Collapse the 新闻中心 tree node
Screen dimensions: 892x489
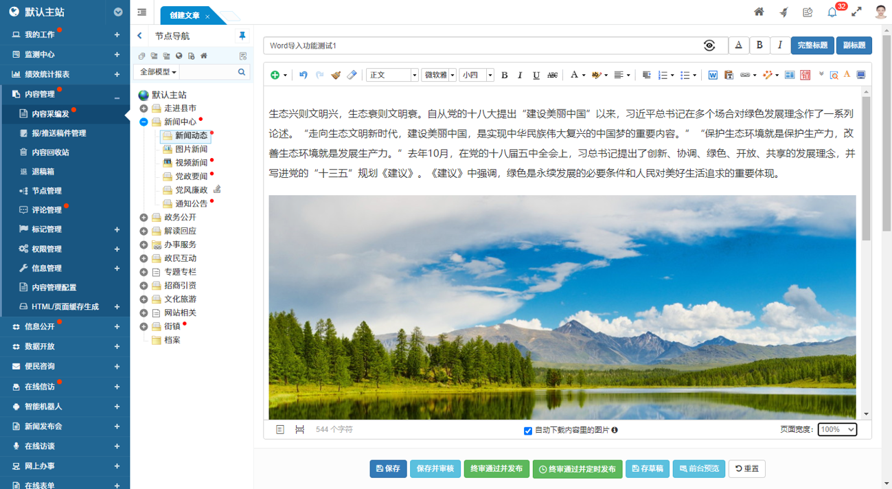[x=143, y=123]
